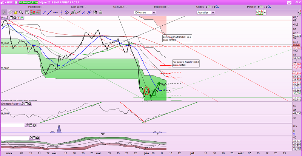Open the bell alert tool

coord(15,13)
